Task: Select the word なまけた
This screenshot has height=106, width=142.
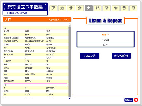Action: pyautogui.click(x=29, y=64)
